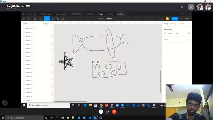Viewport: 213px width, 120px height.
Task: Toggle the camera in Skype call
Action: 107,112
